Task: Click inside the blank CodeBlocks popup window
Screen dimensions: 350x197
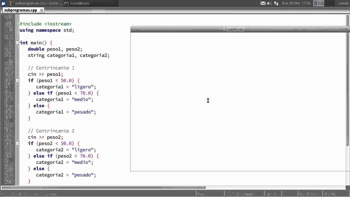Action: tap(240, 102)
